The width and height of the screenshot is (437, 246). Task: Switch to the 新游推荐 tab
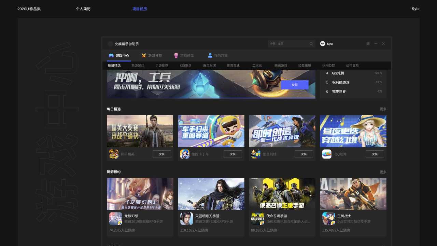pyautogui.click(x=152, y=55)
